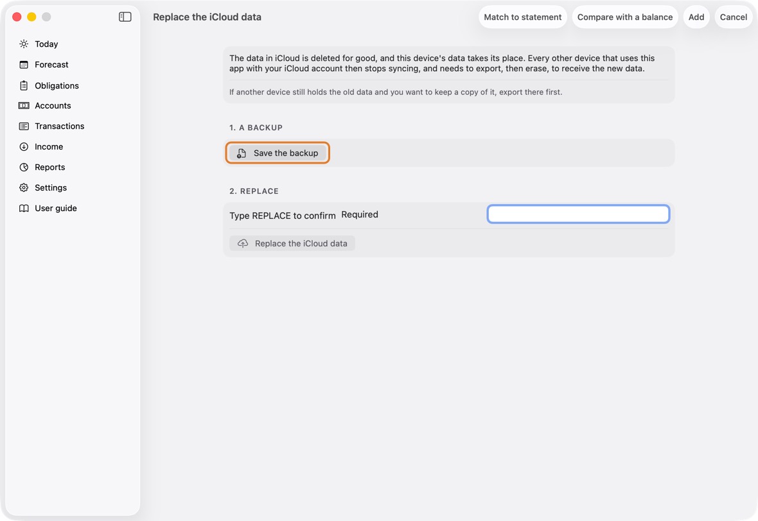Show the Transactions sidebar label
This screenshot has height=521, width=758.
60,126
